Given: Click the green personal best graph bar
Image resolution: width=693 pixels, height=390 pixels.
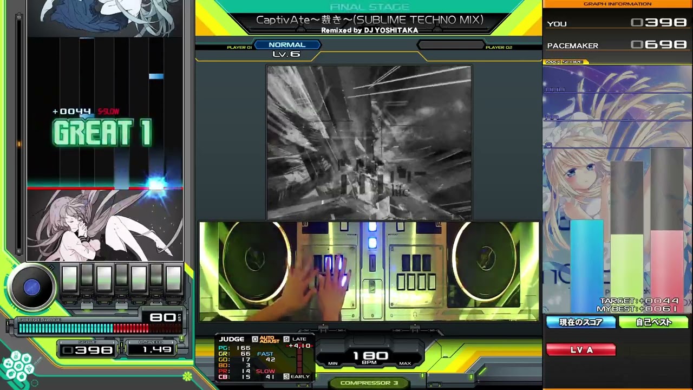Looking at the screenshot, I should tap(627, 274).
